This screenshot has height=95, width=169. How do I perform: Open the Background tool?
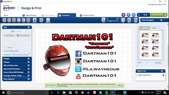click(x=48, y=20)
